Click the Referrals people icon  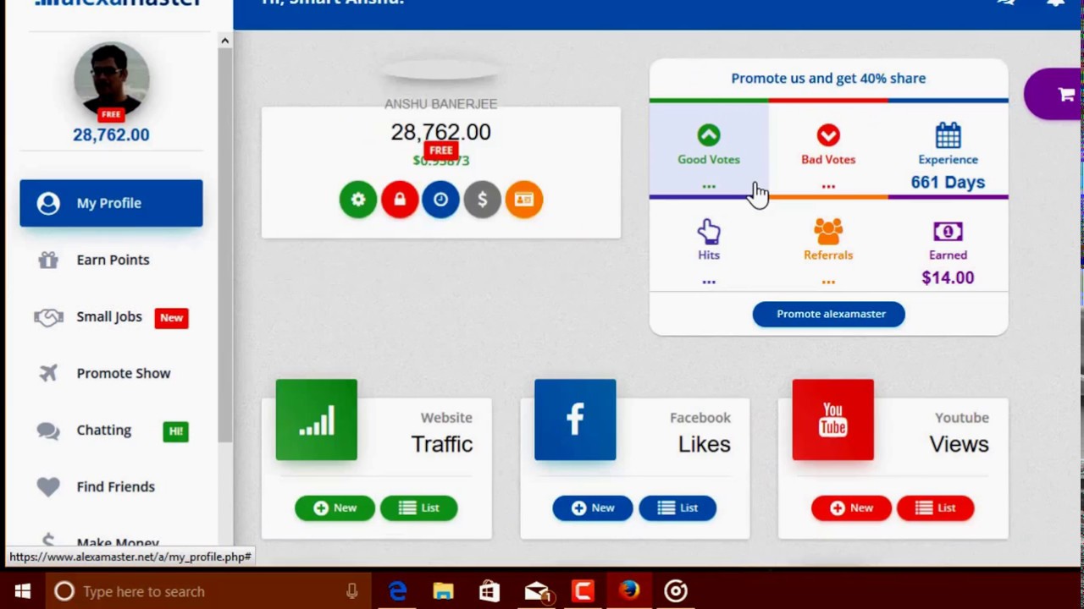[828, 231]
